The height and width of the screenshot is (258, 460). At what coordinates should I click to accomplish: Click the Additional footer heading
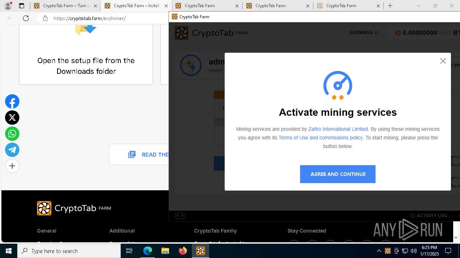click(x=122, y=231)
